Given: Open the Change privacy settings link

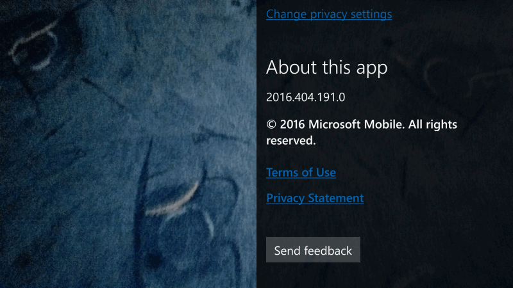Looking at the screenshot, I should tap(329, 14).
